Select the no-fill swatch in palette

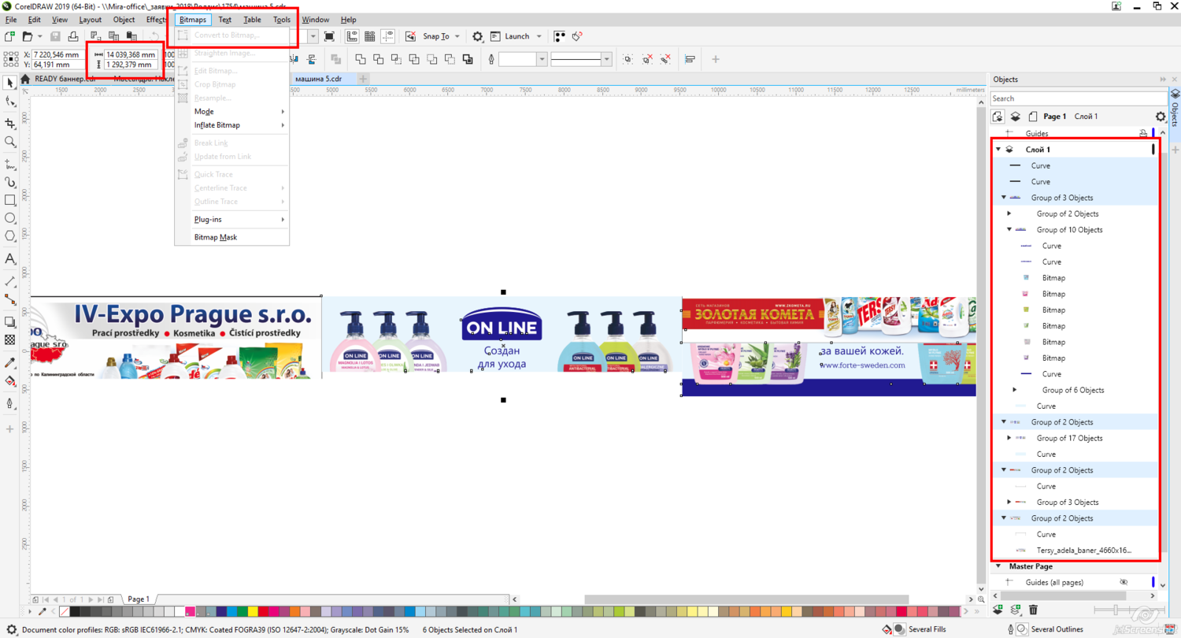[65, 611]
